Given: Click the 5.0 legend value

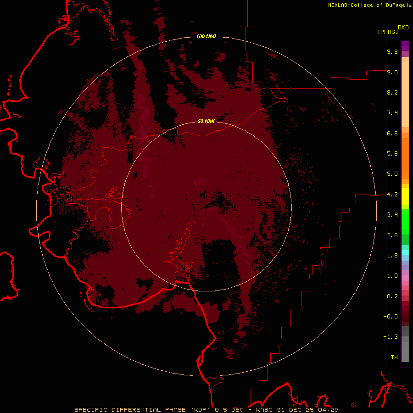Looking at the screenshot, I should (392, 174).
